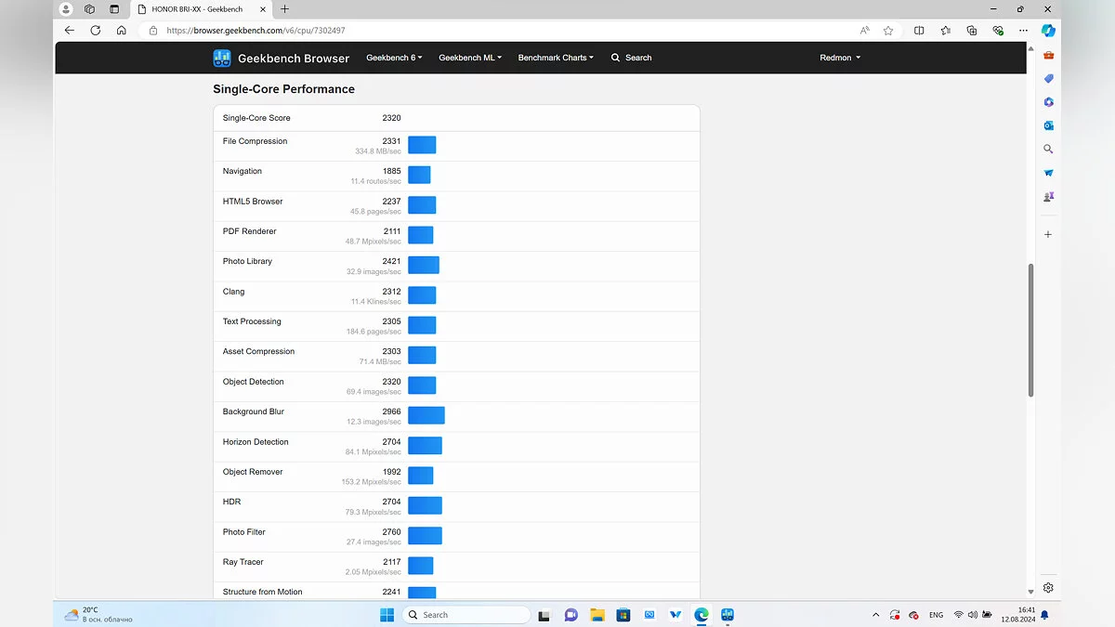Refresh the Geekbench page
This screenshot has width=1115, height=627.
click(95, 30)
